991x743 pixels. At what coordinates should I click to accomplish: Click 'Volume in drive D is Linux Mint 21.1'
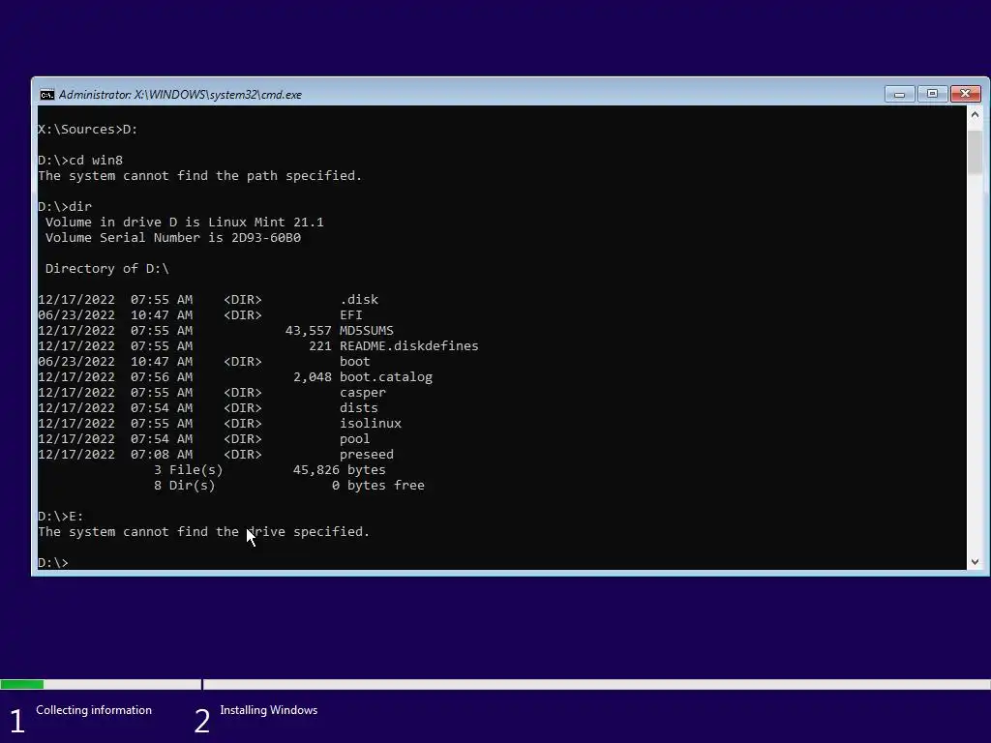click(185, 222)
